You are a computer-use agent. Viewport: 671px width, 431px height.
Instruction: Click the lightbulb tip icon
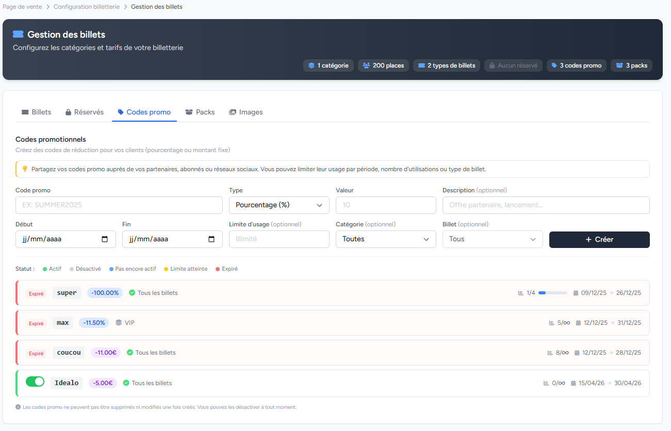click(25, 169)
